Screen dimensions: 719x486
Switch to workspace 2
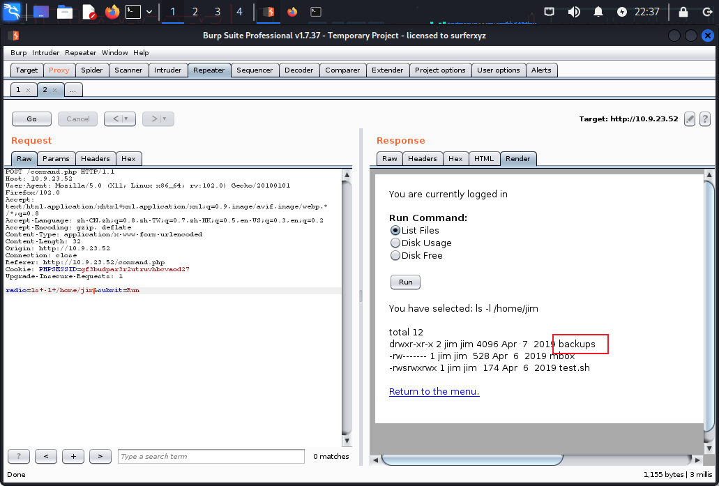(195, 12)
